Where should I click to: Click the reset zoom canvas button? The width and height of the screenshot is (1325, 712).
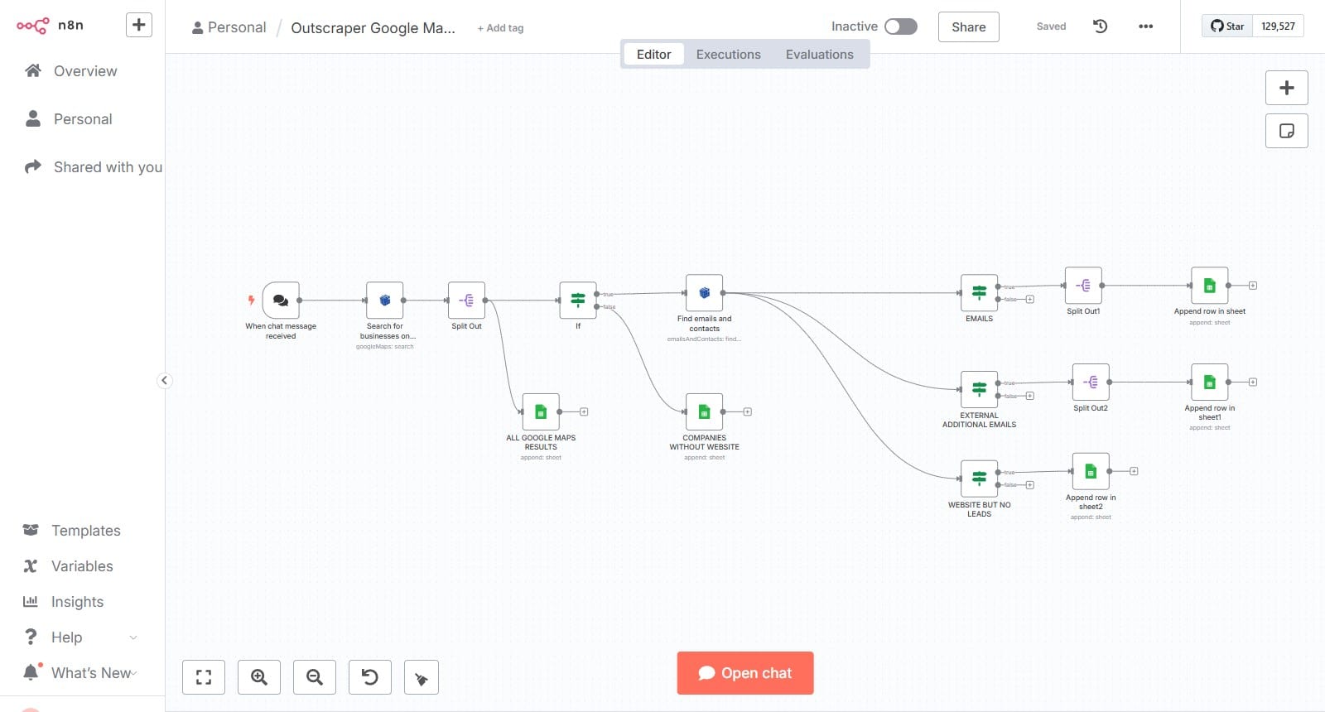[370, 677]
